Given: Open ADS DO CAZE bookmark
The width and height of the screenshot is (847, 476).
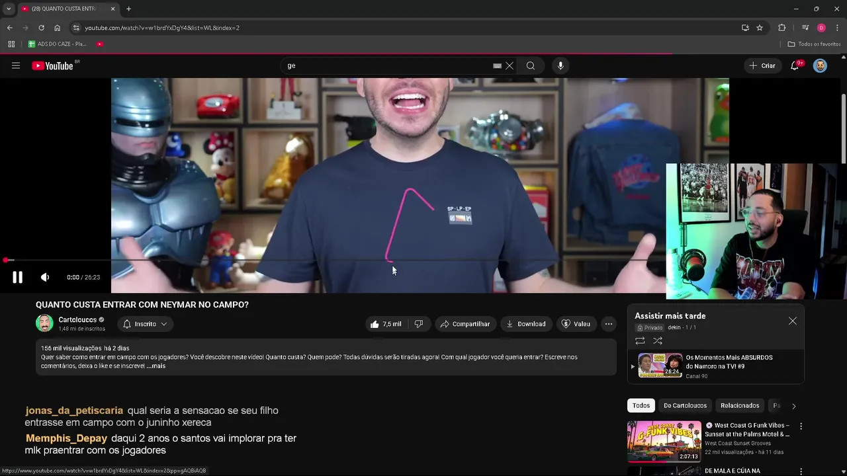Looking at the screenshot, I should pyautogui.click(x=58, y=44).
